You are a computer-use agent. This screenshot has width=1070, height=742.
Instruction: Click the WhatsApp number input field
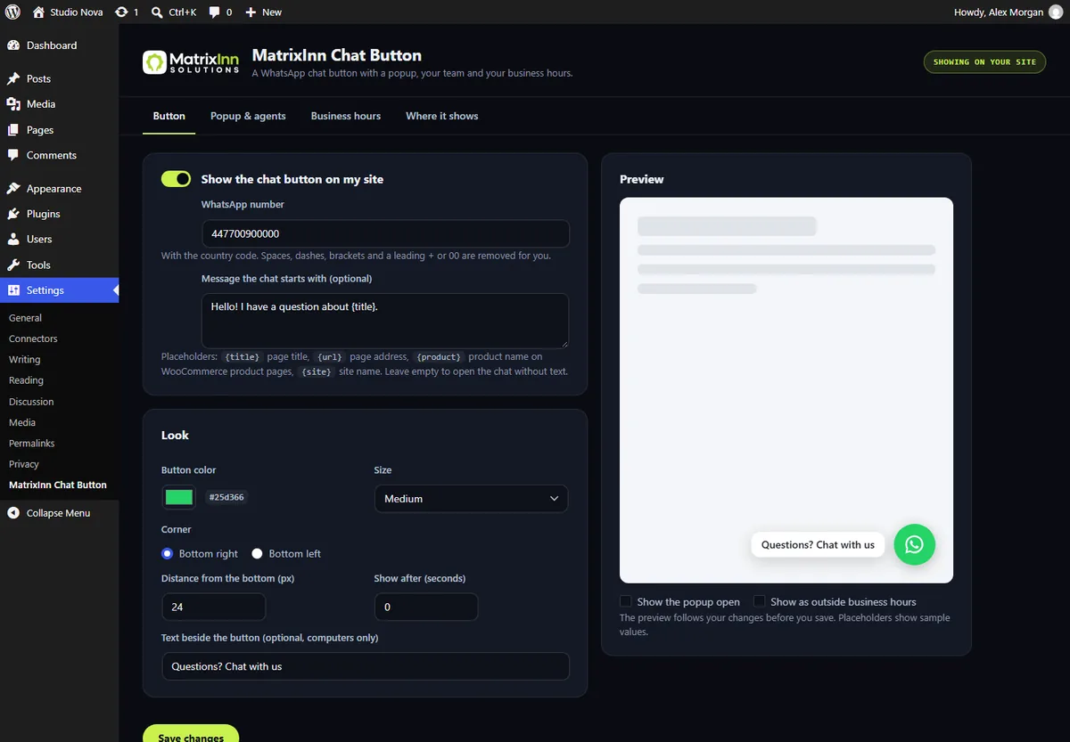(385, 233)
